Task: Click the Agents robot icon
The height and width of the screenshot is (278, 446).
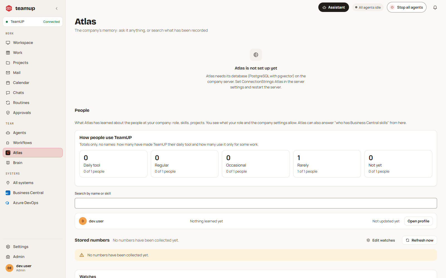Action: tap(8, 133)
